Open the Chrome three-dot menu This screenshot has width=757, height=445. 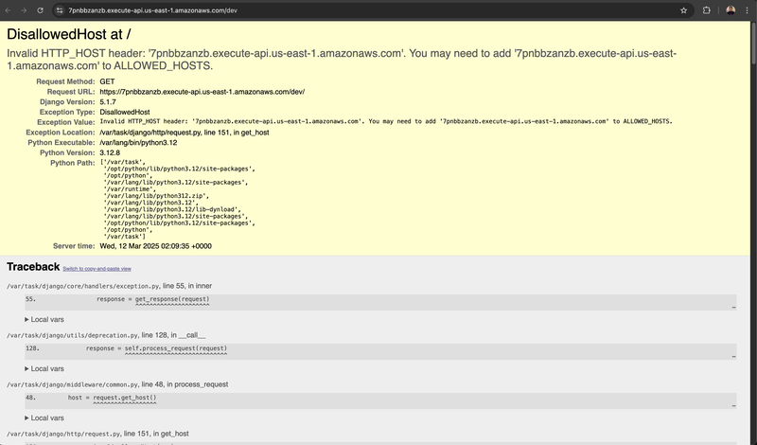pyautogui.click(x=747, y=10)
